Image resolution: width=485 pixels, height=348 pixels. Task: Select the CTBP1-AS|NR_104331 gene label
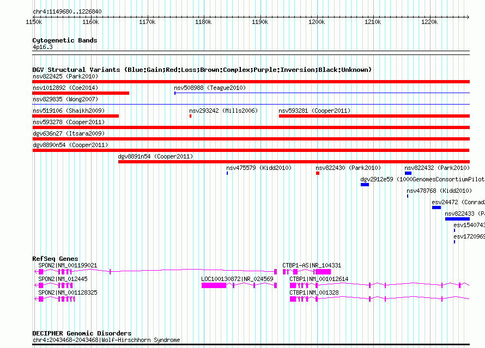[x=312, y=265]
